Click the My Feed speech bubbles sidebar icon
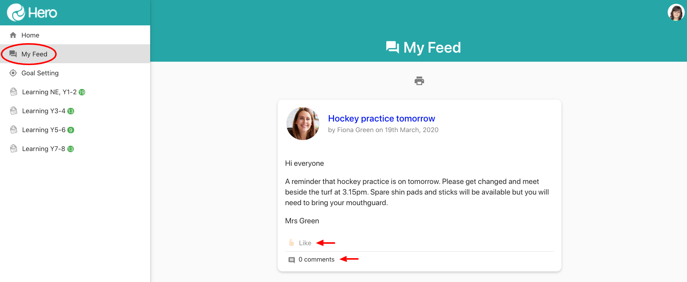Screen dimensions: 687x282 coord(13,54)
